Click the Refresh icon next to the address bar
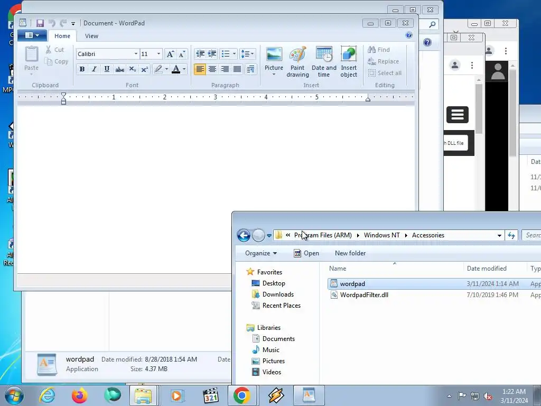 (x=511, y=235)
